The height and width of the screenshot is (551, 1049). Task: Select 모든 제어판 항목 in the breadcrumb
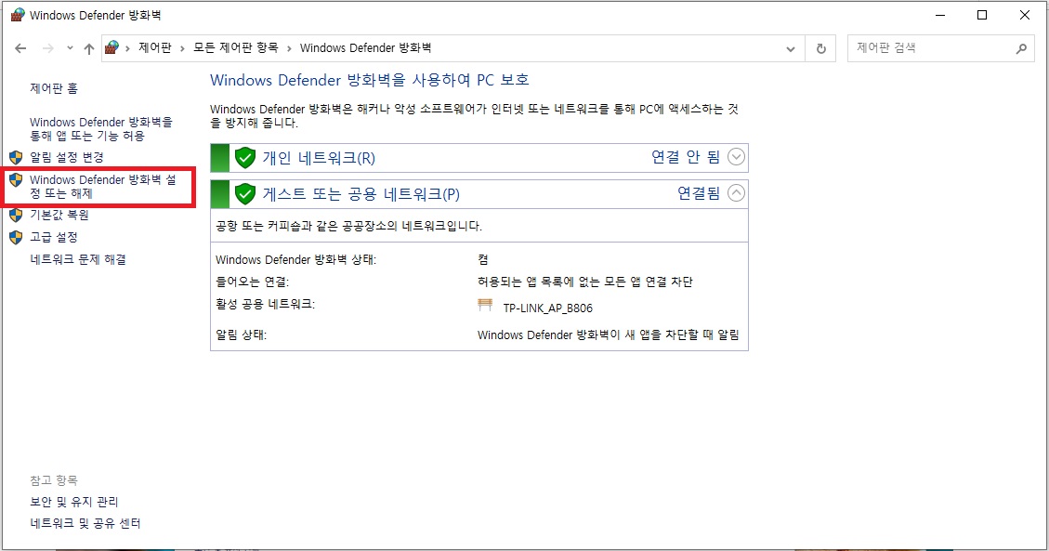[235, 48]
